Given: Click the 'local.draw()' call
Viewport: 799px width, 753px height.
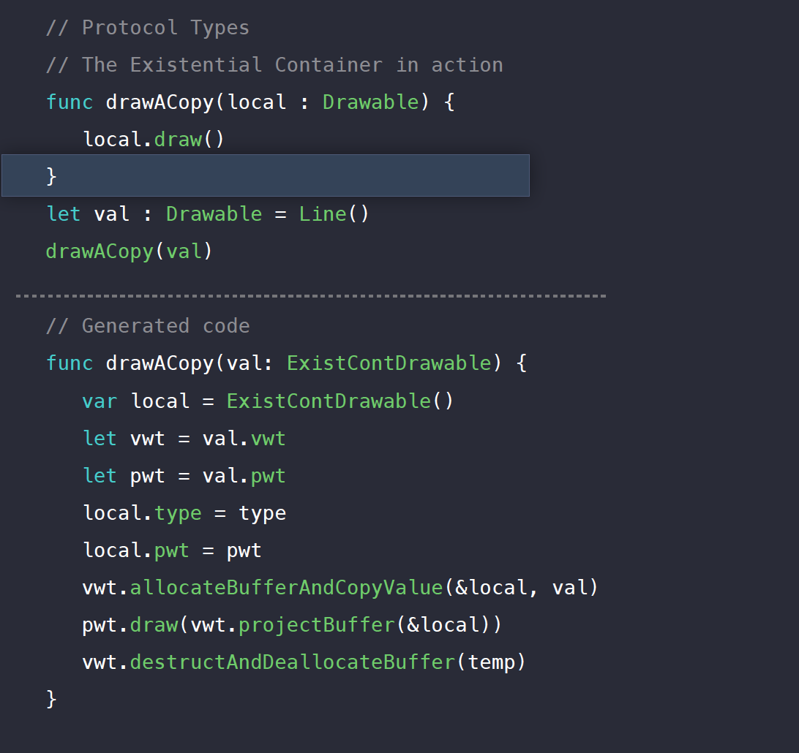Looking at the screenshot, I should click(x=154, y=139).
